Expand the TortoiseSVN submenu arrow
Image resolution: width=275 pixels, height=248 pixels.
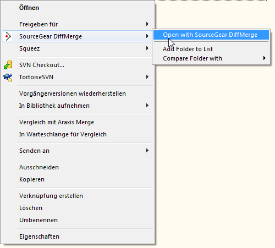(x=147, y=77)
